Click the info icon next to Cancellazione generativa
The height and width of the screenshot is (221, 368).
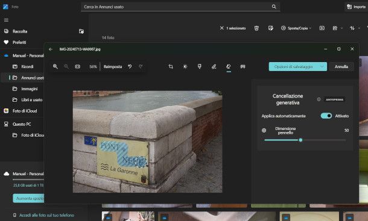319,99
